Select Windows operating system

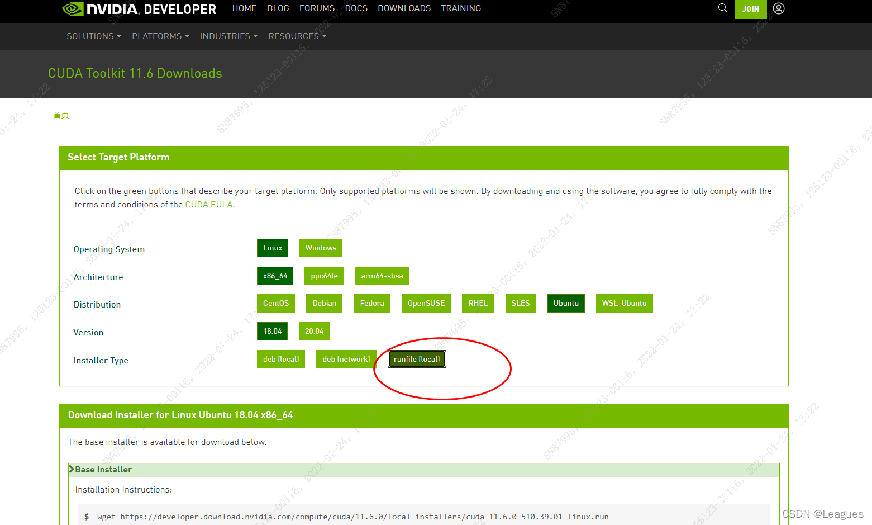(x=321, y=248)
